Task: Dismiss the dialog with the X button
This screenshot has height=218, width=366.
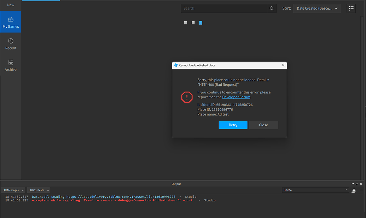Action: pos(283,65)
